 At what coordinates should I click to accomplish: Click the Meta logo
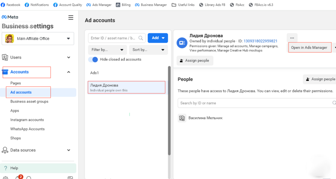click(10, 17)
